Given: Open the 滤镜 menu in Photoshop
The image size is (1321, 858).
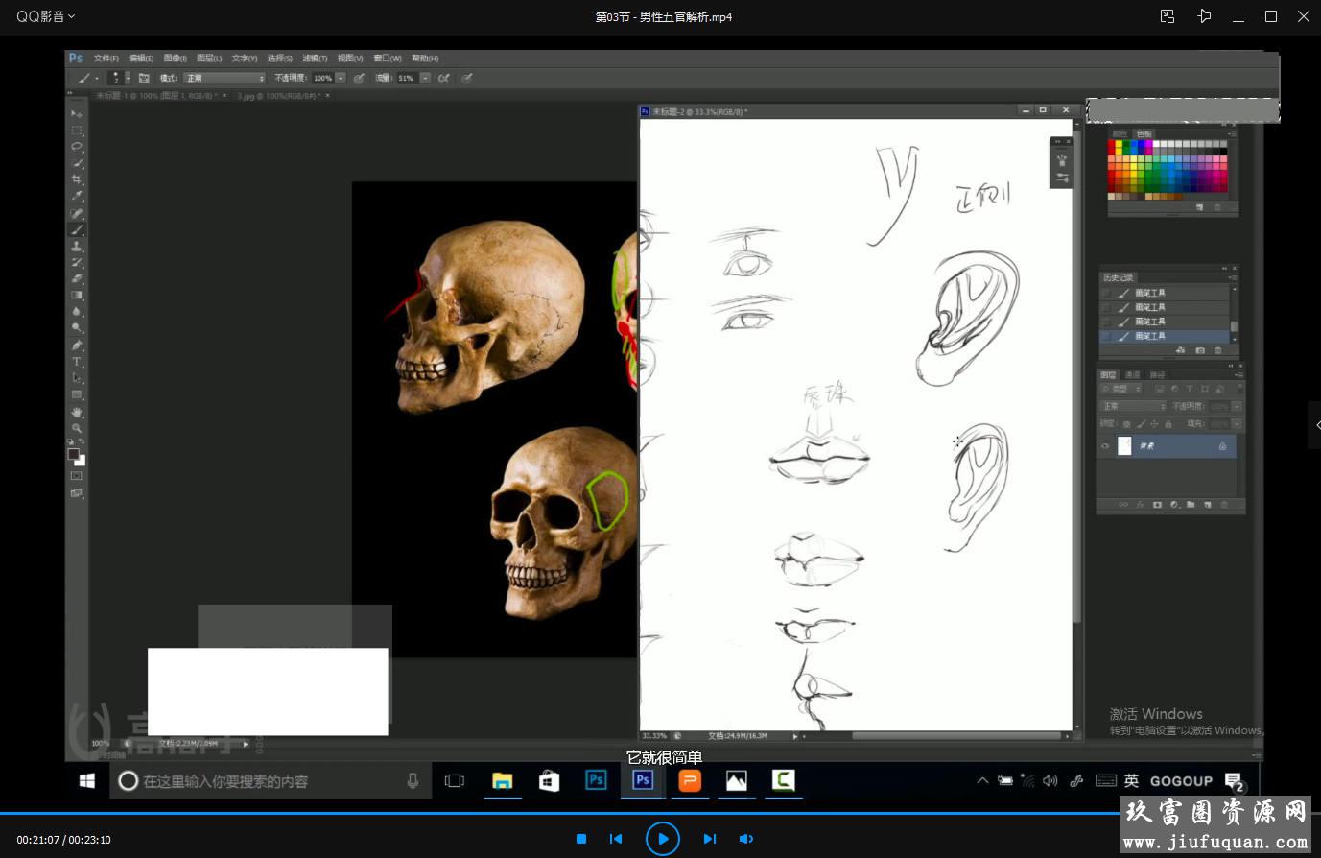Looking at the screenshot, I should (315, 59).
